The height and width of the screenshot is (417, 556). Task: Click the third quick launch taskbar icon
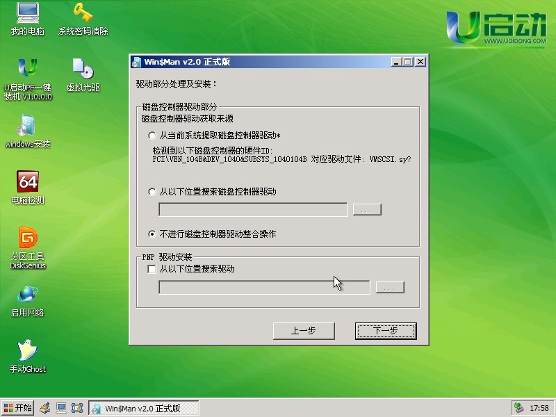[77, 408]
